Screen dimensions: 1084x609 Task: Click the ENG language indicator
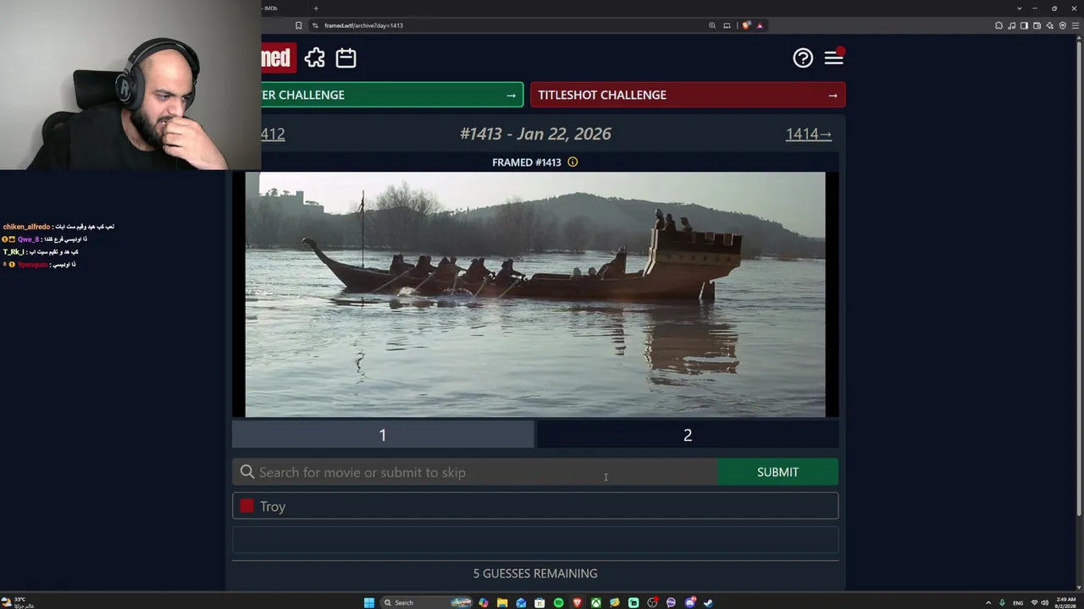click(x=1018, y=603)
